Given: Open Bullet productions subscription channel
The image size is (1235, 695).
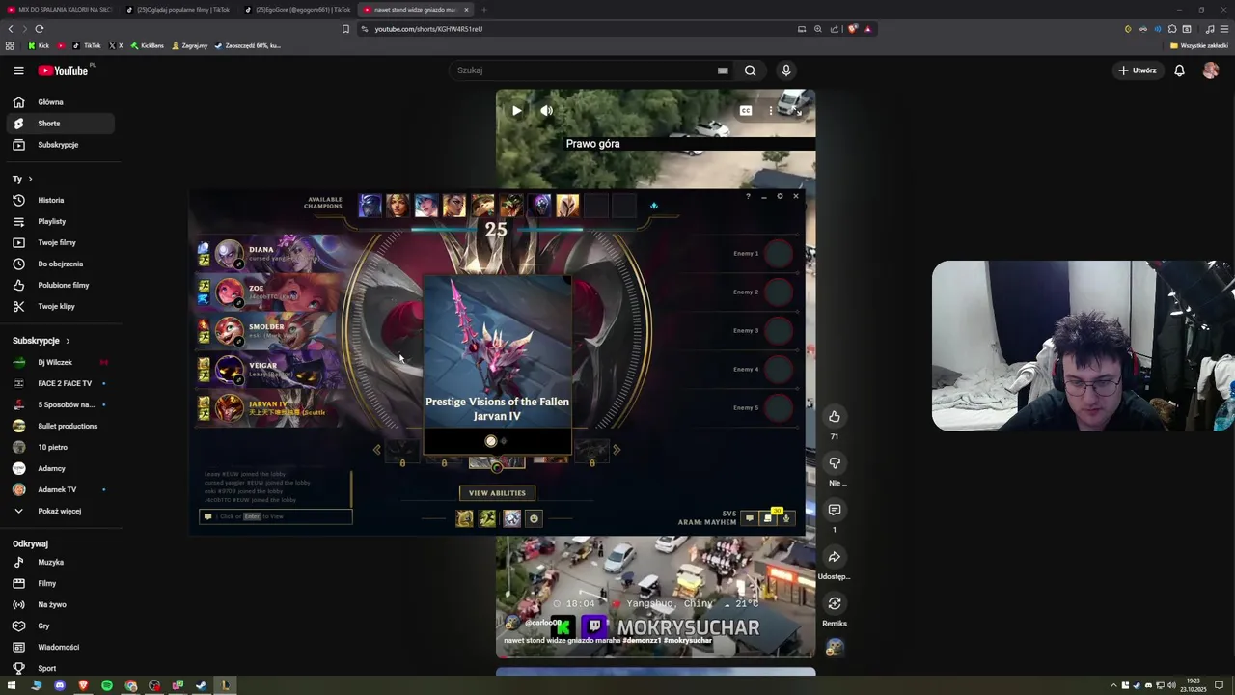Looking at the screenshot, I should click(58, 426).
